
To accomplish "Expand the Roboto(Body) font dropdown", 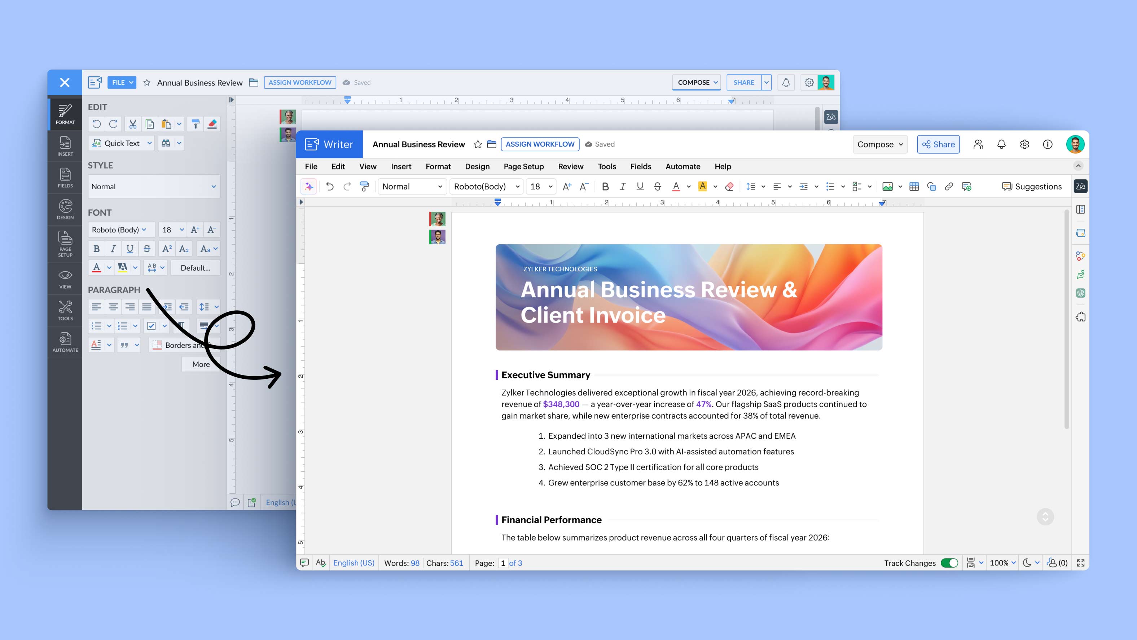I will tap(486, 187).
